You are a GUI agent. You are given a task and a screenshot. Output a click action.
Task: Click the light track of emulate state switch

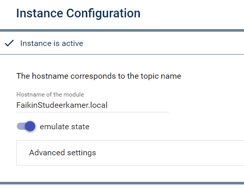(x=21, y=126)
